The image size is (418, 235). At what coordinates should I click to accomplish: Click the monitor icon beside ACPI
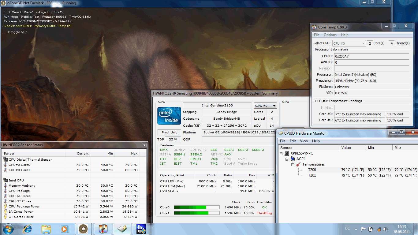tap(293, 159)
